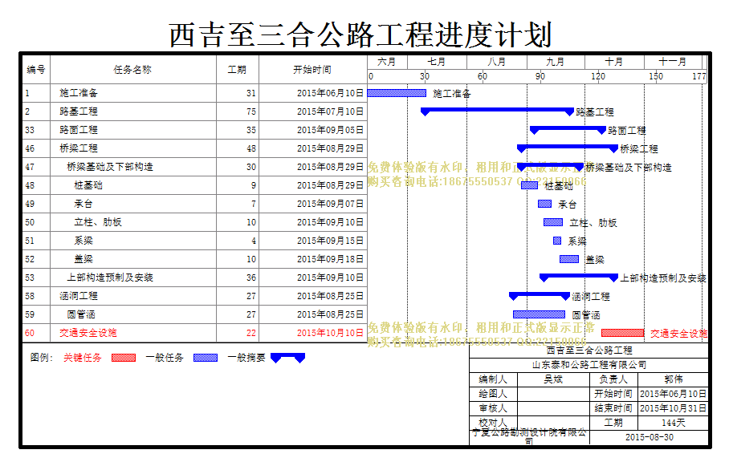Select the 立柱、肋板 task name cell
This screenshot has height=466, width=729.
pyautogui.click(x=133, y=222)
